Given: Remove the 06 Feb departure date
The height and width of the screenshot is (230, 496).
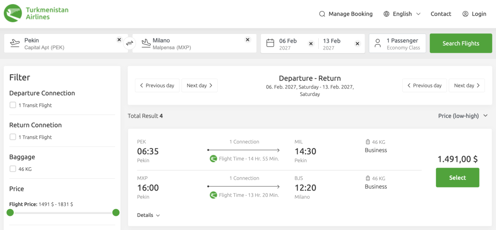Looking at the screenshot, I should click(311, 44).
